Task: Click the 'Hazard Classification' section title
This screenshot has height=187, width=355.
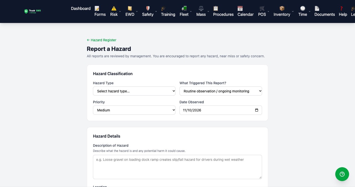Action: pyautogui.click(x=113, y=74)
